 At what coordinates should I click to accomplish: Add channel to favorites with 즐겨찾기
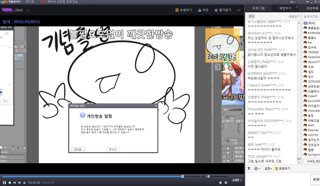(223, 10)
